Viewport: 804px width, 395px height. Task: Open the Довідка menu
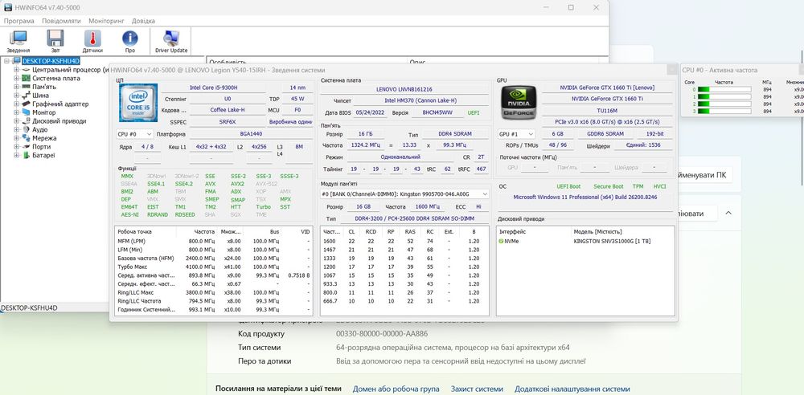point(143,21)
